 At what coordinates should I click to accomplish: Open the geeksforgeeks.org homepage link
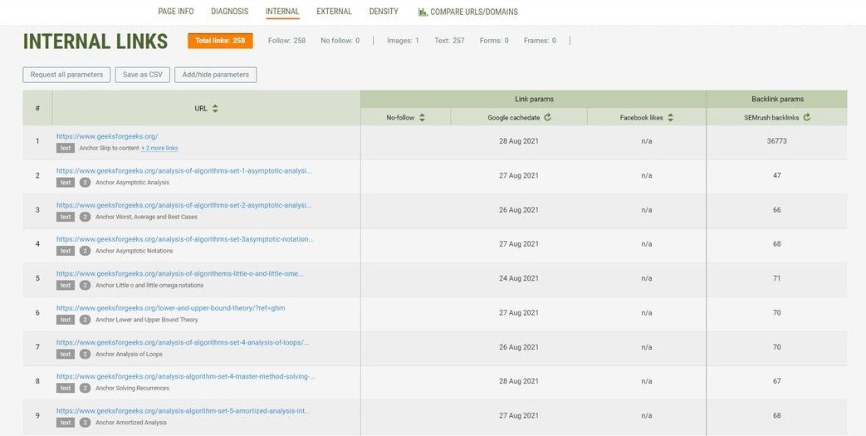click(x=107, y=136)
